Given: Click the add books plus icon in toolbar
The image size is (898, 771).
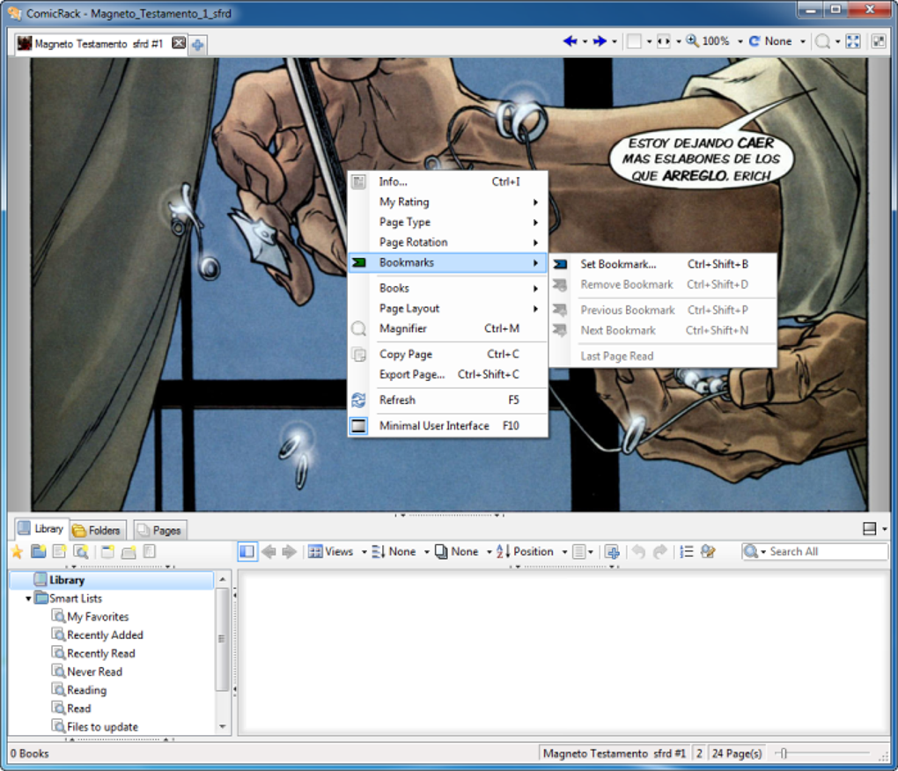Looking at the screenshot, I should tap(612, 552).
